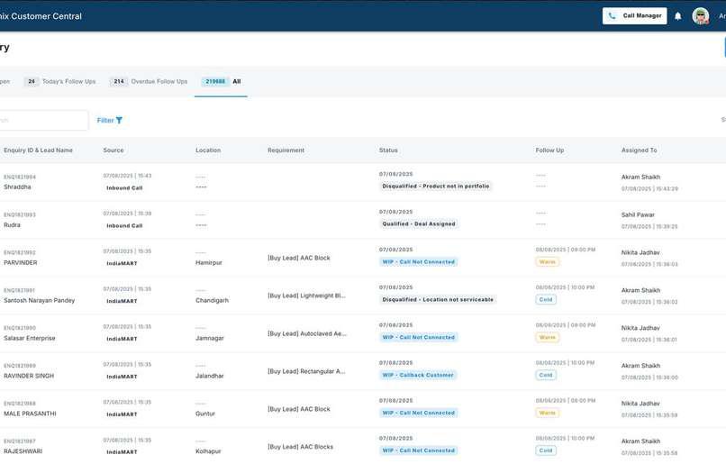Switch to Today's Follow Ups tab
This screenshot has height=464, width=726.
(59, 81)
